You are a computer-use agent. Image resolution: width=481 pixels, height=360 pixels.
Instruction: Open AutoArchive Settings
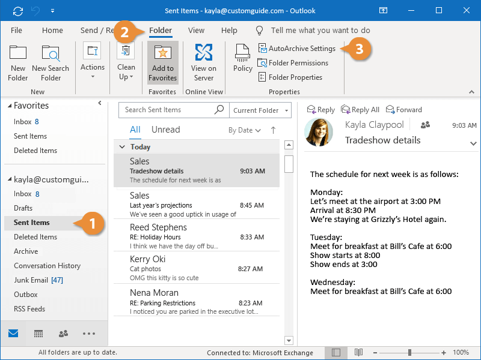297,49
